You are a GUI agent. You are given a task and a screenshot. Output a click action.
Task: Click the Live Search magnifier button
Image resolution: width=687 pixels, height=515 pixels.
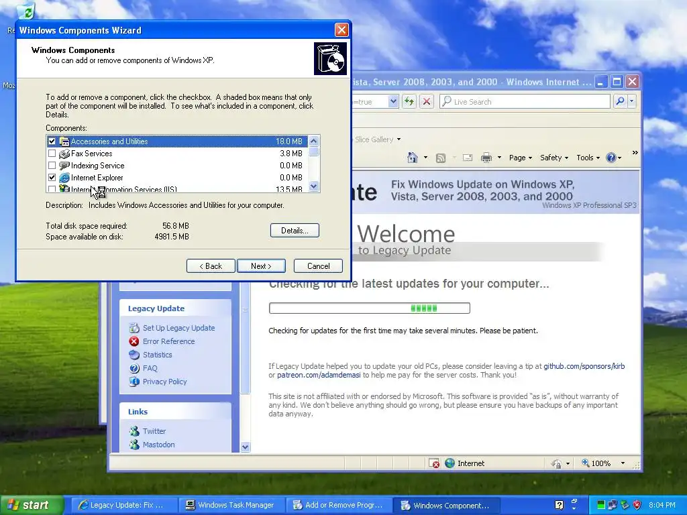pyautogui.click(x=619, y=102)
